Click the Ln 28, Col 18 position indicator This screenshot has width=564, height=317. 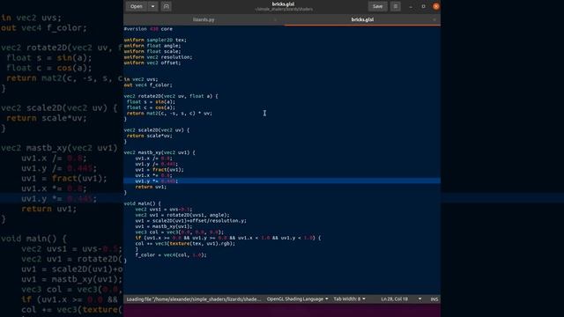pyautogui.click(x=395, y=299)
